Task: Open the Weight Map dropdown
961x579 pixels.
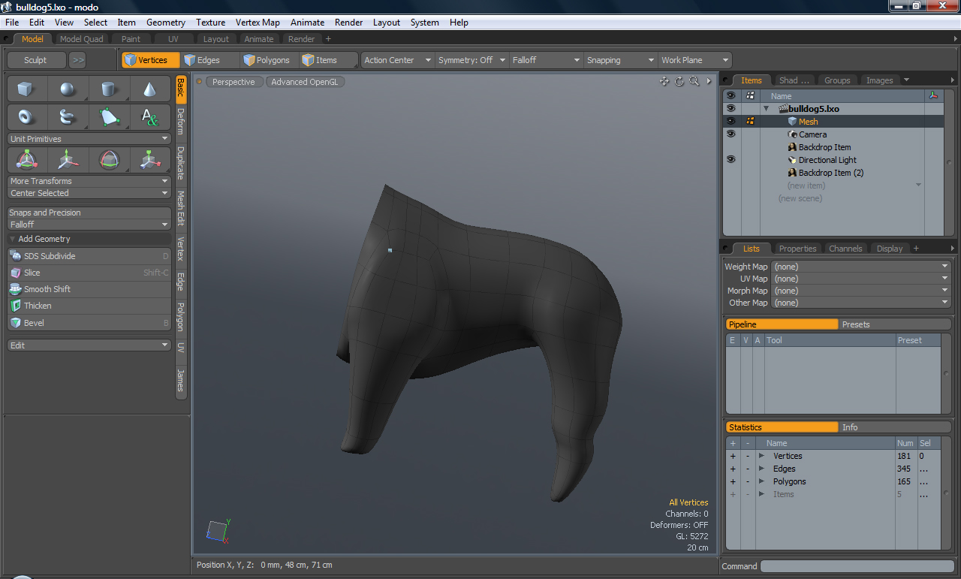Action: click(861, 267)
